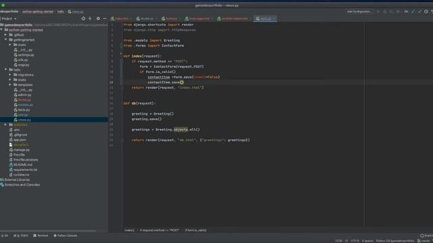Select settings.py file in project tree
This screenshot has height=243, width=433.
coord(24,55)
